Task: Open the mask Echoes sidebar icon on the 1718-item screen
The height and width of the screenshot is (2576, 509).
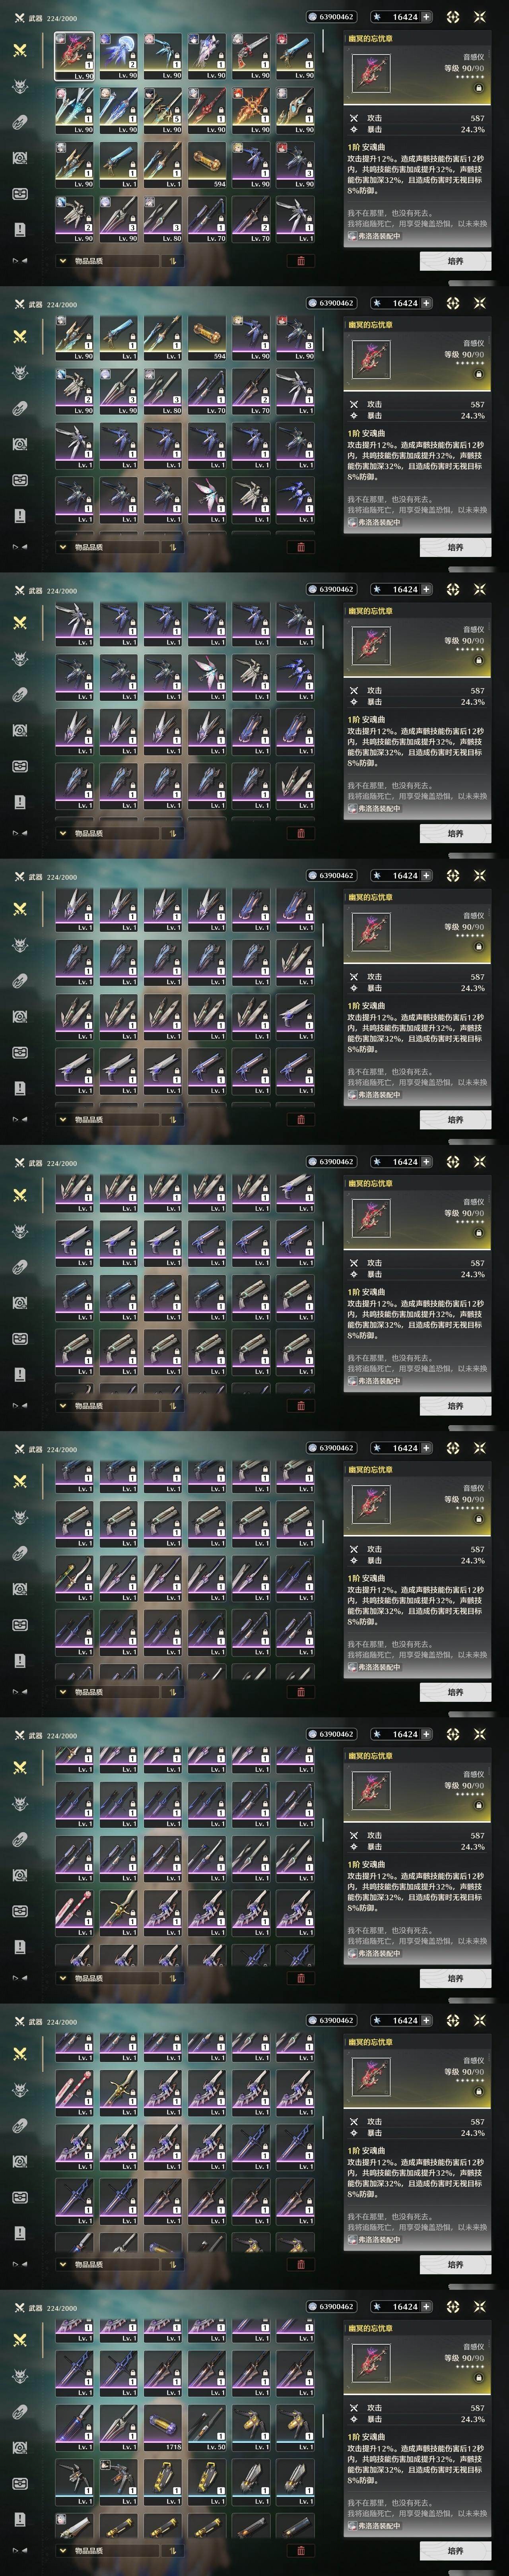Action: (x=19, y=2376)
